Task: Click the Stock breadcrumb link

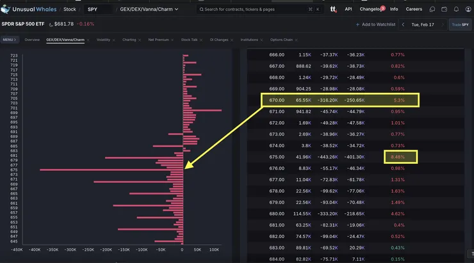Action: (x=70, y=10)
